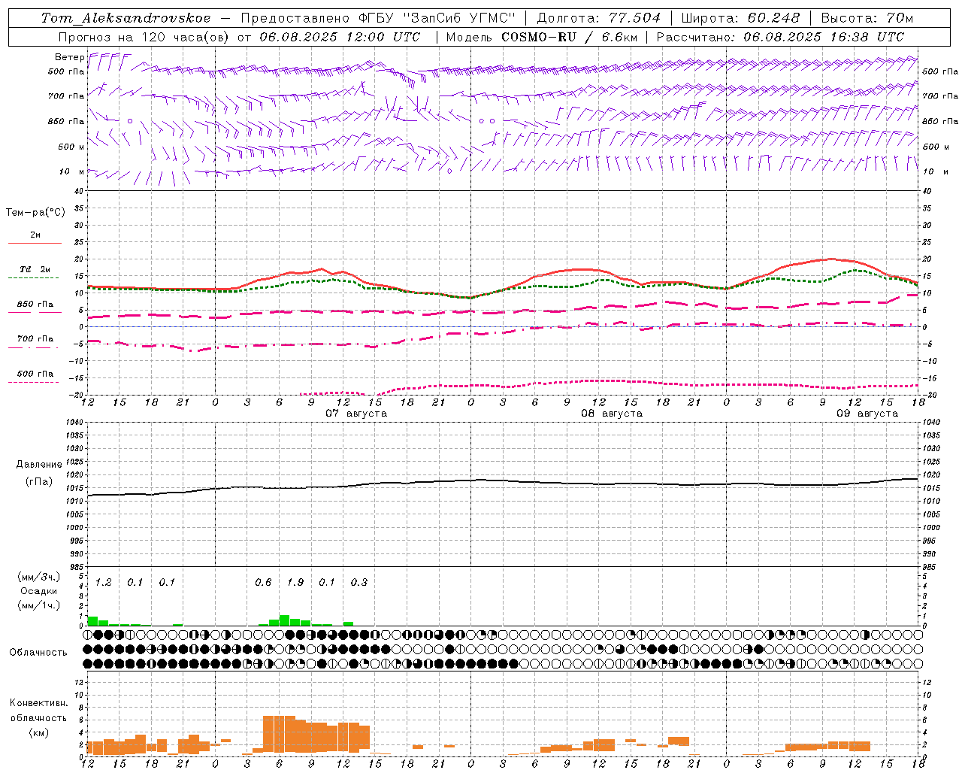Click the Давление pressure panel label

click(39, 465)
